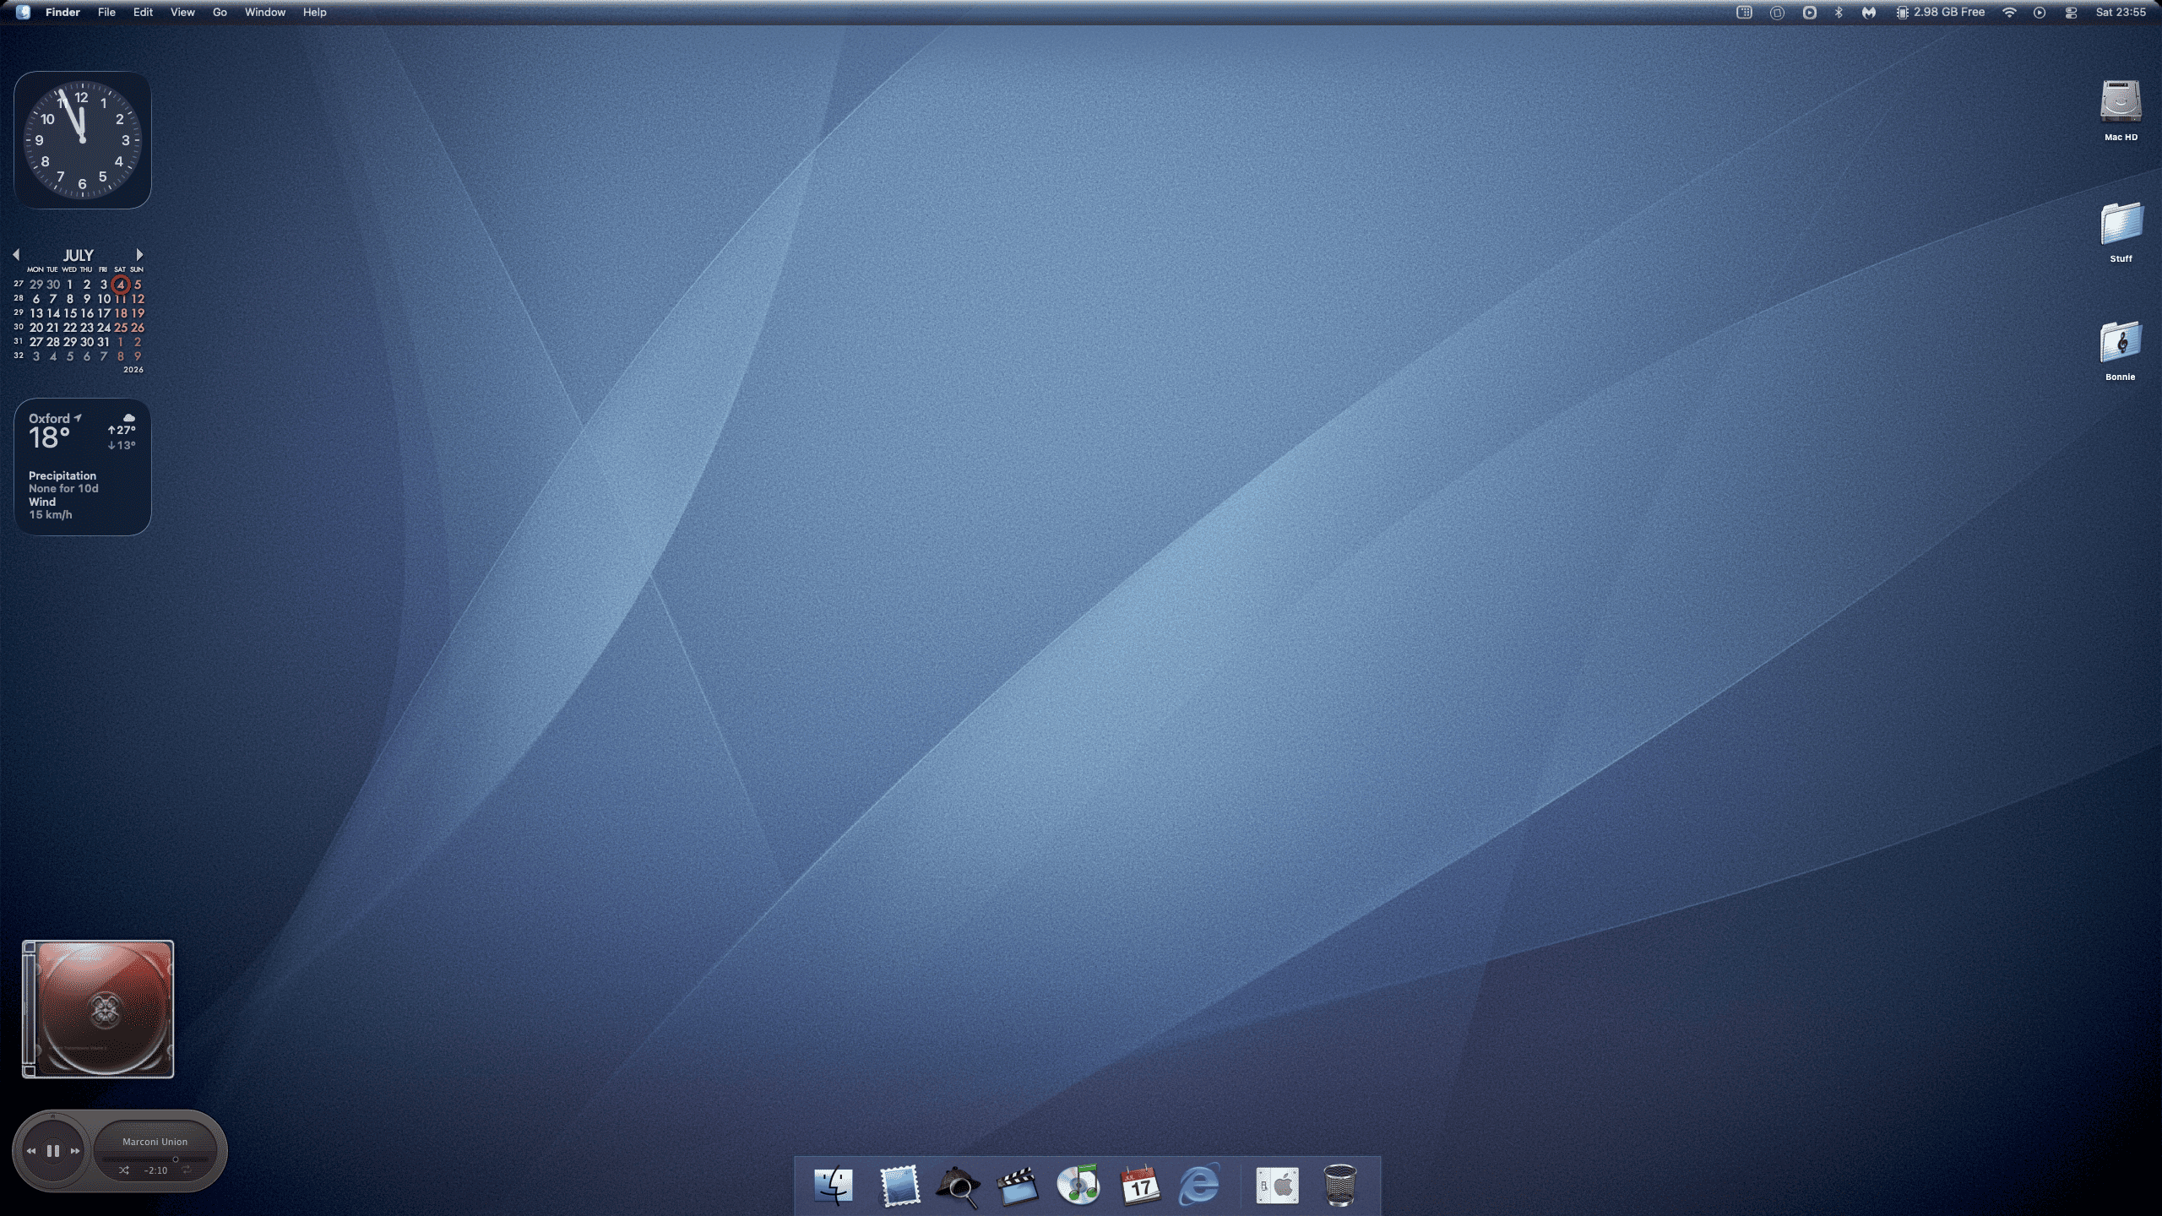The image size is (2162, 1216).
Task: Open the Apple menu logo
Action: [x=23, y=12]
